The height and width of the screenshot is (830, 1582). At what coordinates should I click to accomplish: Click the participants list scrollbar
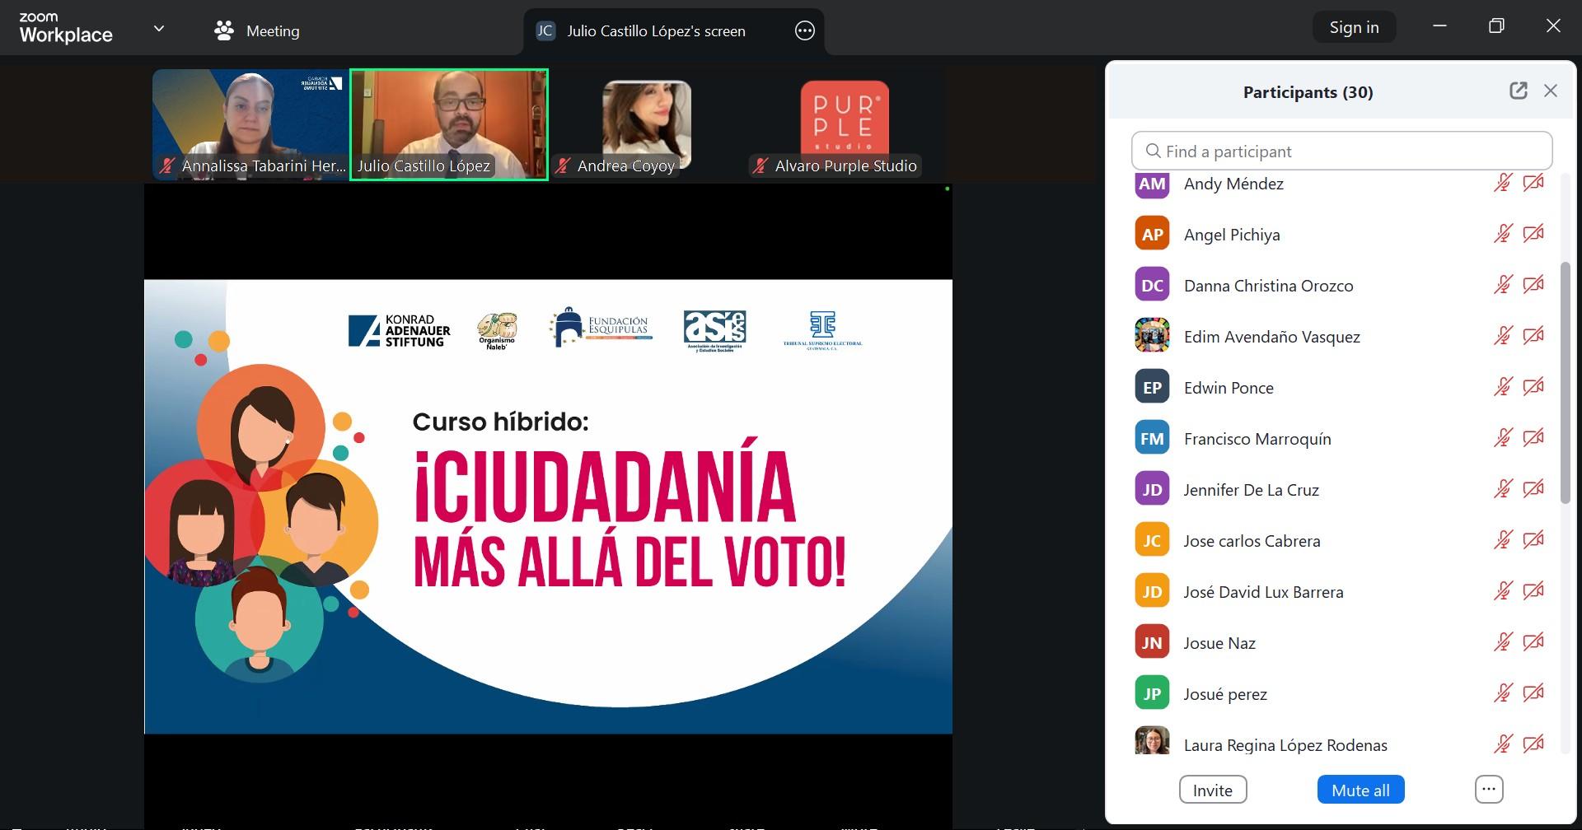click(x=1566, y=383)
